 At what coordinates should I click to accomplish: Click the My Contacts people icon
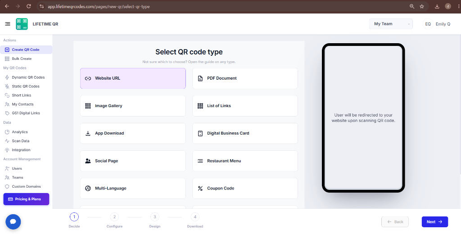point(7,104)
